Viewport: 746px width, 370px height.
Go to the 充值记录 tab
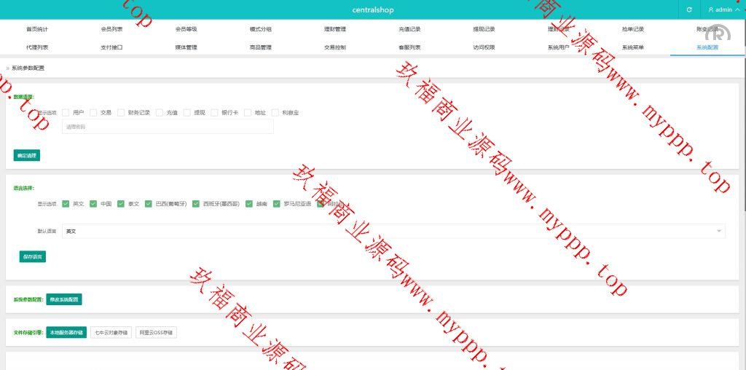point(409,29)
